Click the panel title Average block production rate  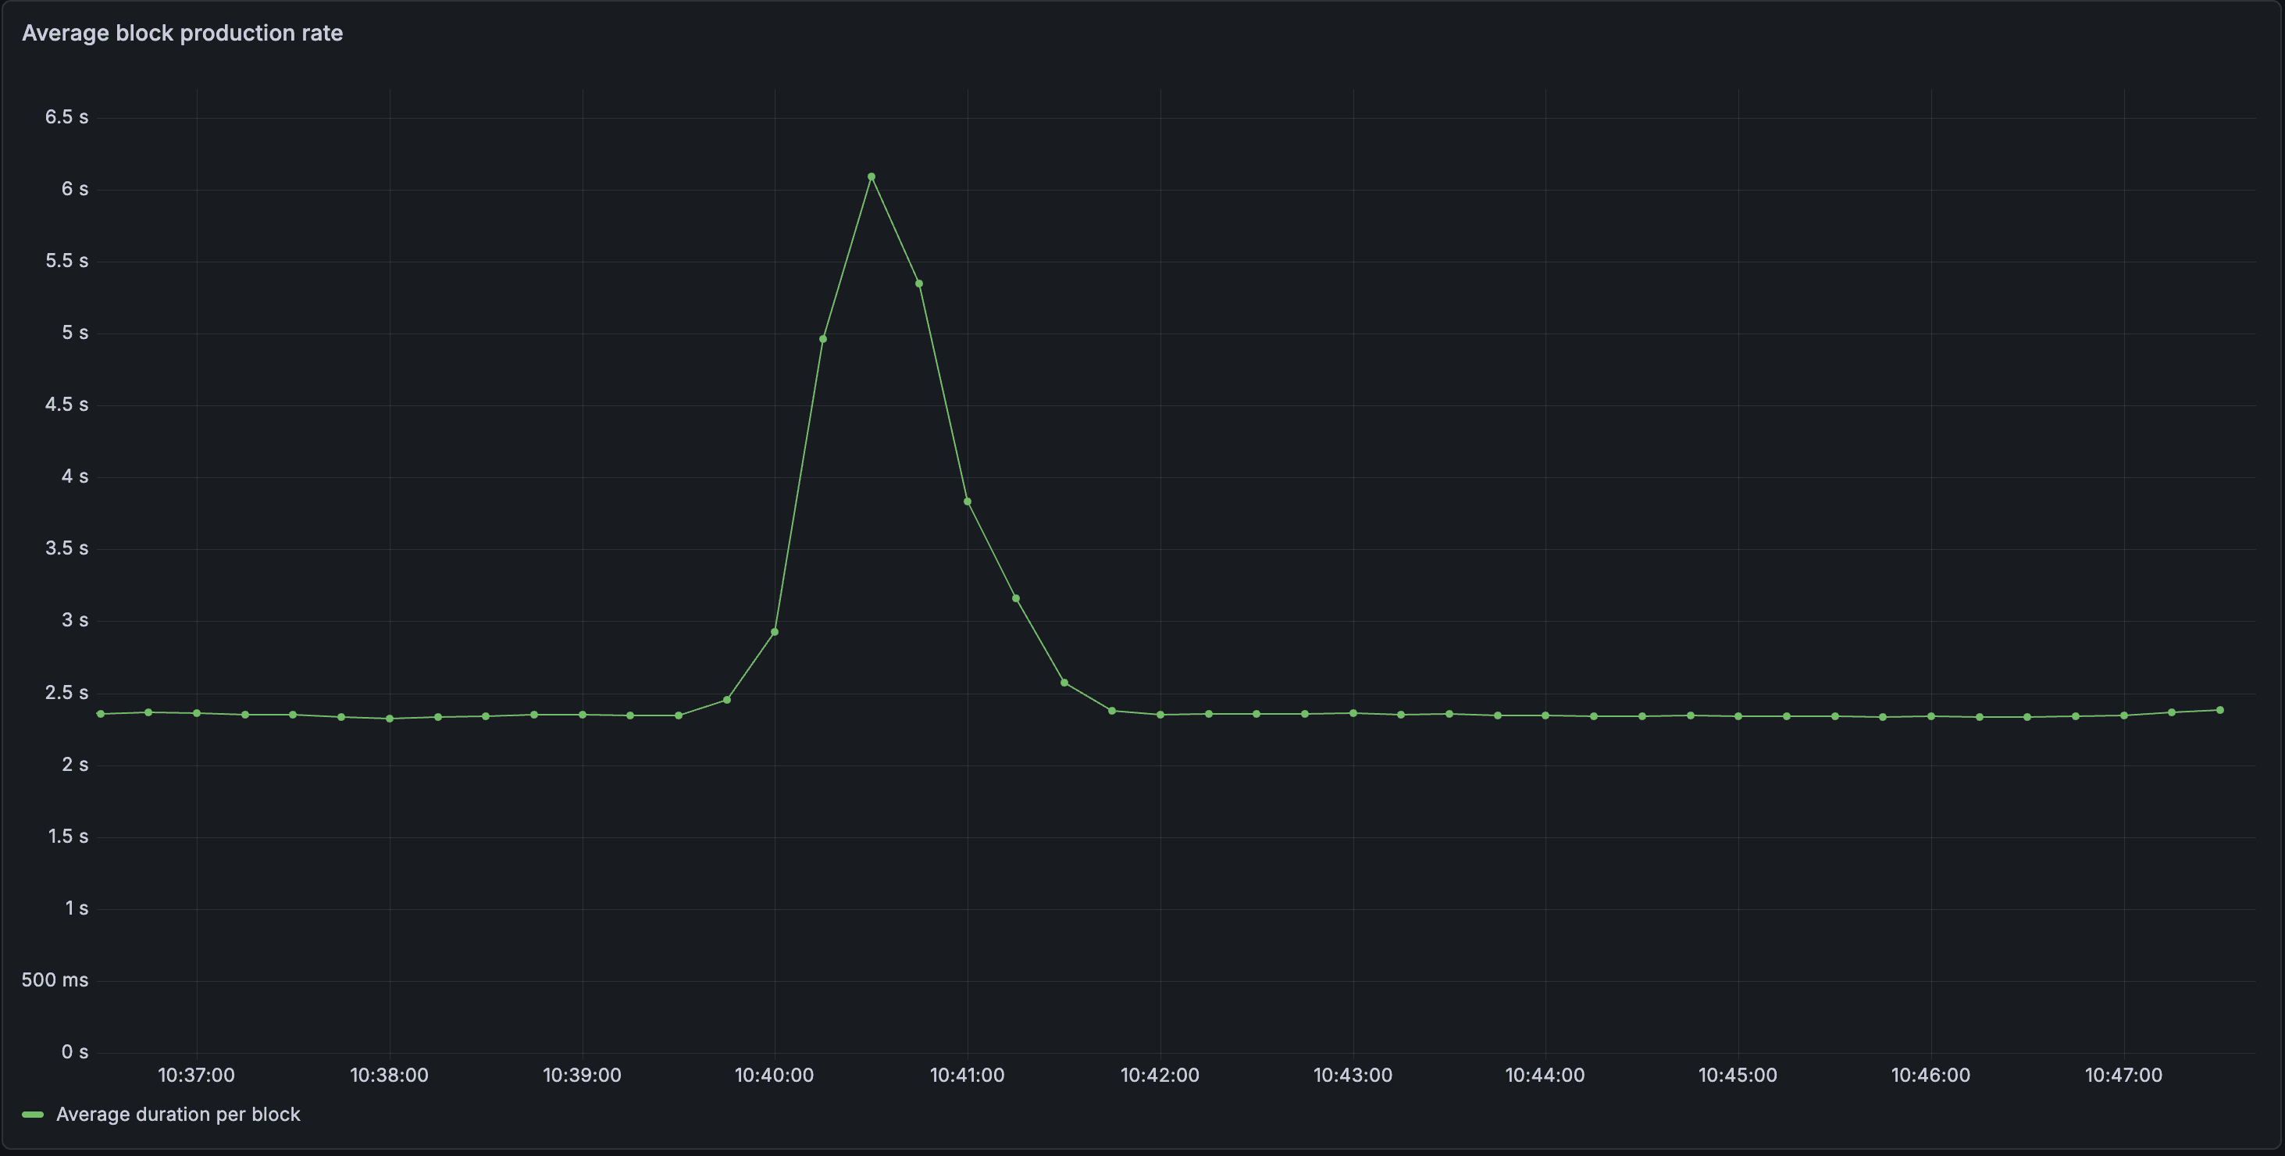tap(183, 33)
